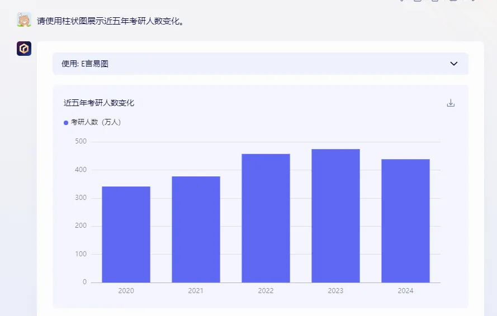
Task: Click the 100 y-axis label
Action: point(81,254)
